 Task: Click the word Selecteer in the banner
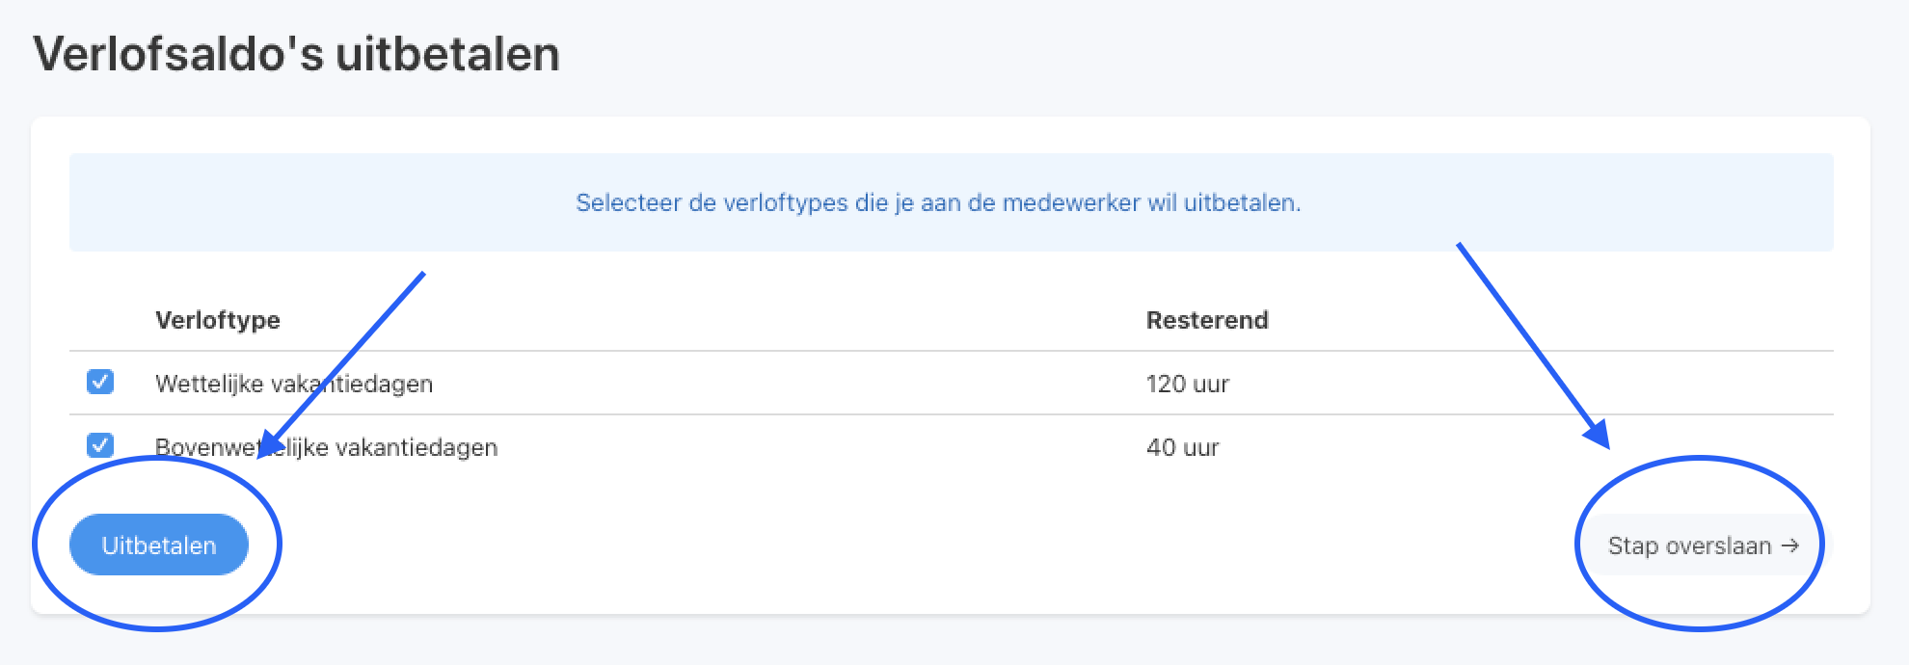628,202
